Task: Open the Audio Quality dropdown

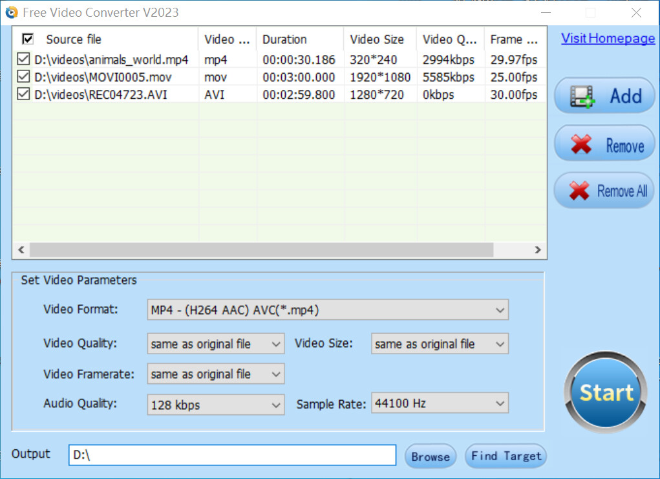Action: tap(276, 405)
